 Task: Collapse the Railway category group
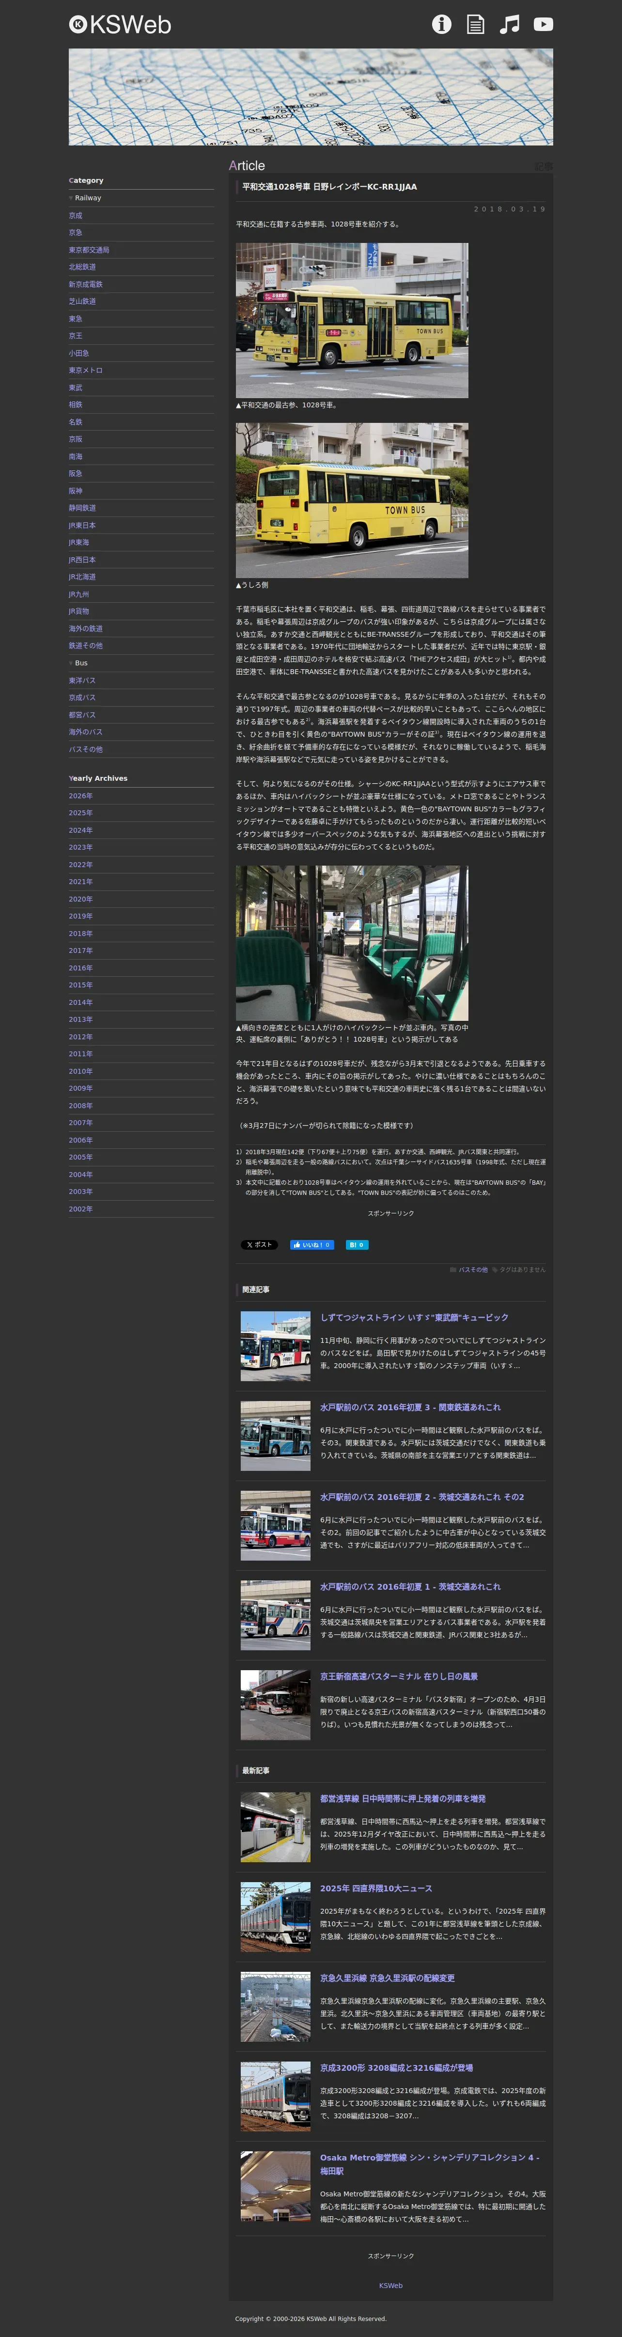click(85, 198)
